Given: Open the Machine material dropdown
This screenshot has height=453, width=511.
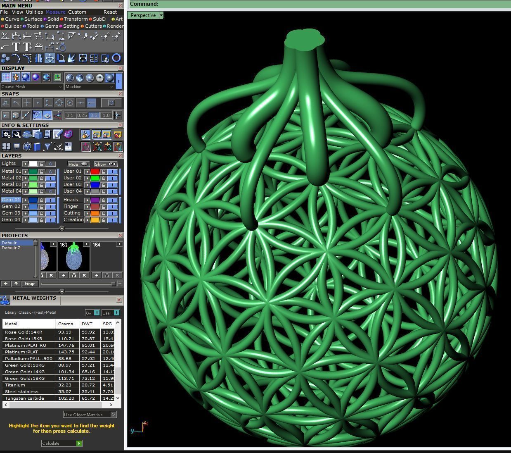Looking at the screenshot, I should [x=89, y=87].
